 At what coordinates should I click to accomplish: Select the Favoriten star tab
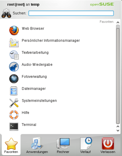pos(11,145)
